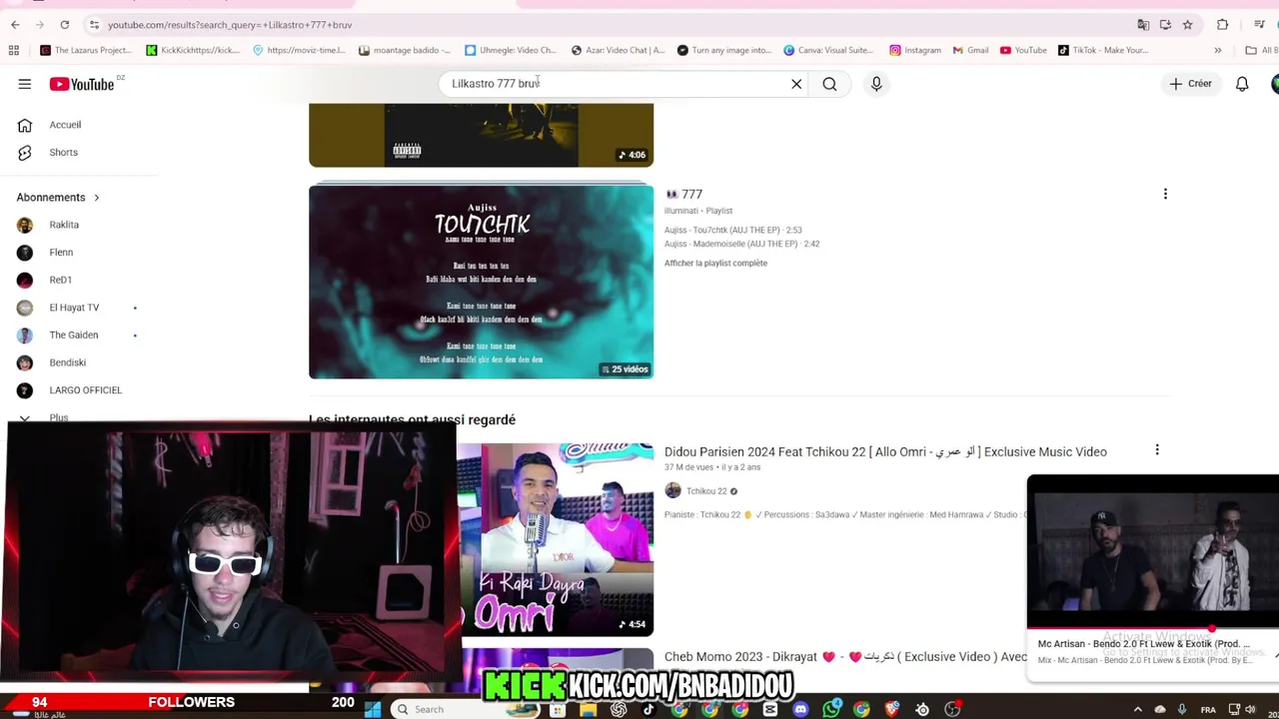The image size is (1279, 719).
Task: Clear the search box with X
Action: [x=796, y=84]
